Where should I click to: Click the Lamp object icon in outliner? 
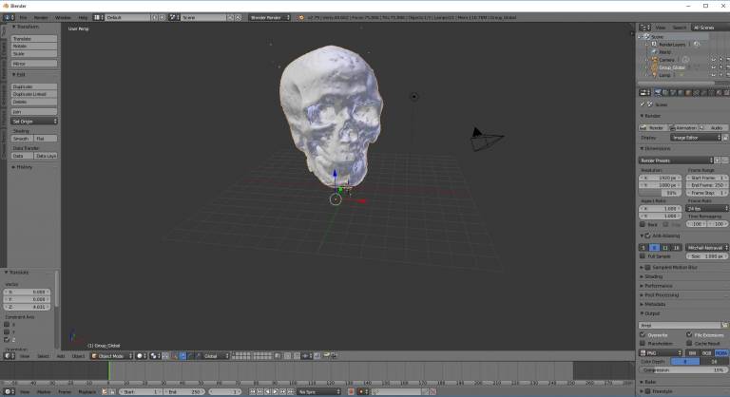click(x=652, y=74)
